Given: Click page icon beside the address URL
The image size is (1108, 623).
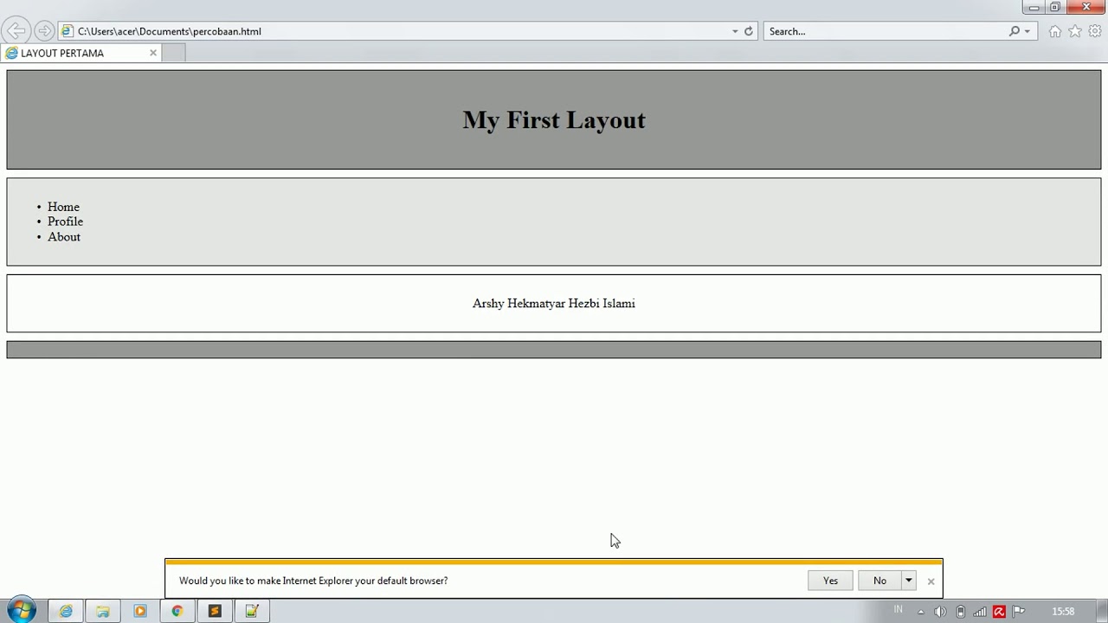Looking at the screenshot, I should coord(68,31).
